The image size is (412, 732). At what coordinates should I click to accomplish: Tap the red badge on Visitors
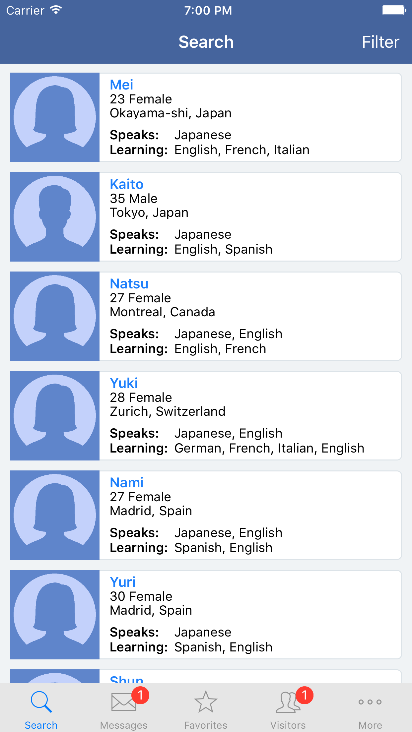(305, 695)
